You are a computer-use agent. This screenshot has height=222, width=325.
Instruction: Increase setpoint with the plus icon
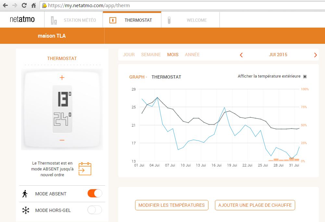click(62, 78)
